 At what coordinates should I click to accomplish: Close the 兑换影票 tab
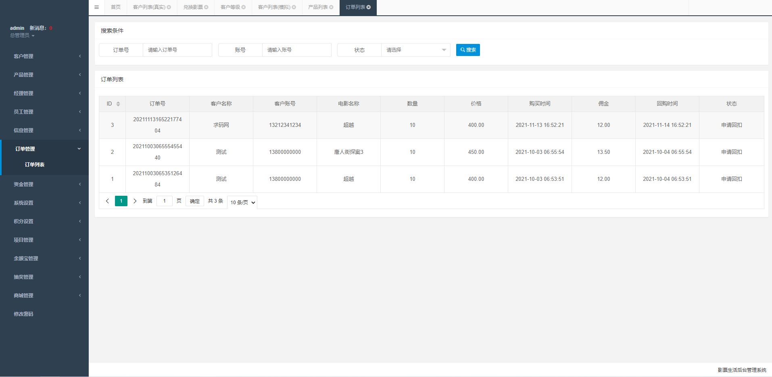coord(206,7)
